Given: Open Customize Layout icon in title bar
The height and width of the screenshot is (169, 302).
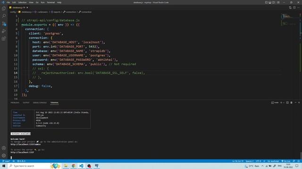Looking at the screenshot, I should 278,2.
